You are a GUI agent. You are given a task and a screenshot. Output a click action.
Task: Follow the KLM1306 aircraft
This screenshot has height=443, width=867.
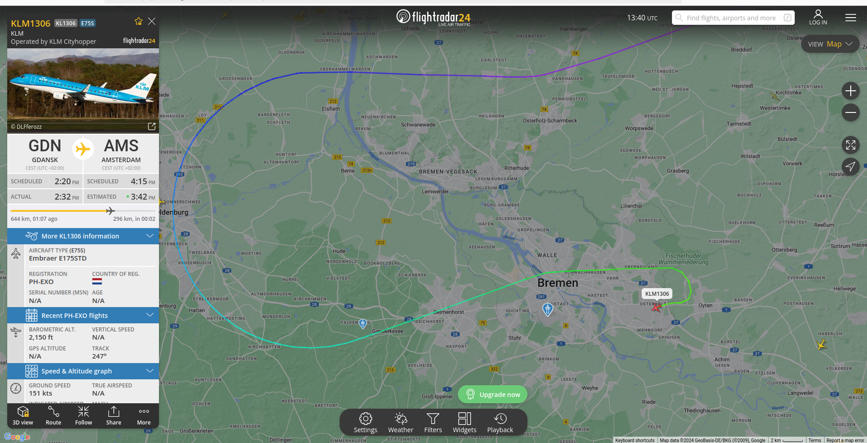click(x=84, y=415)
